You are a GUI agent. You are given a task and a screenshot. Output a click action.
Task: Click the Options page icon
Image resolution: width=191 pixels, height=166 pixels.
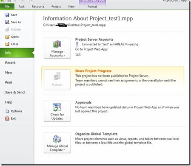[x=7, y=111]
